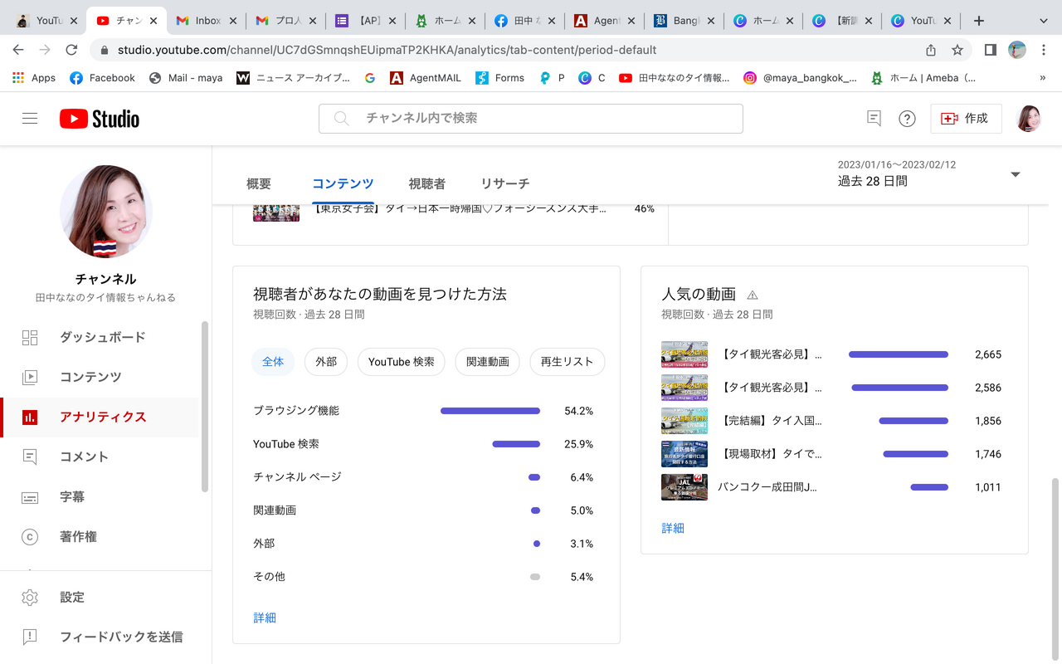Click the channel search input field
This screenshot has width=1062, height=664.
click(531, 119)
